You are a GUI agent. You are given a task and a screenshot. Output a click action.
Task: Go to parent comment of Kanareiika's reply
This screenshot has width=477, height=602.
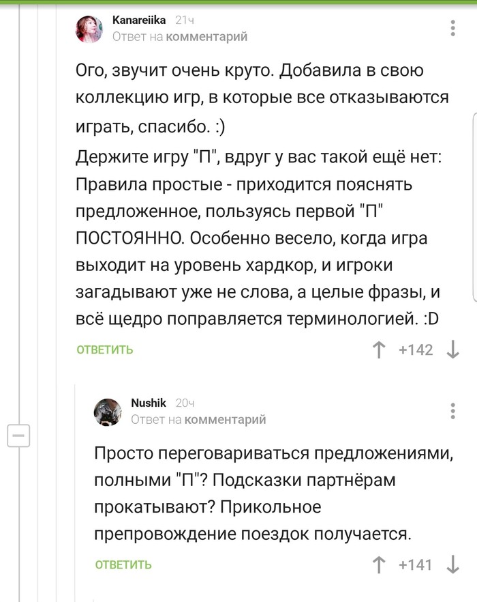tap(206, 37)
